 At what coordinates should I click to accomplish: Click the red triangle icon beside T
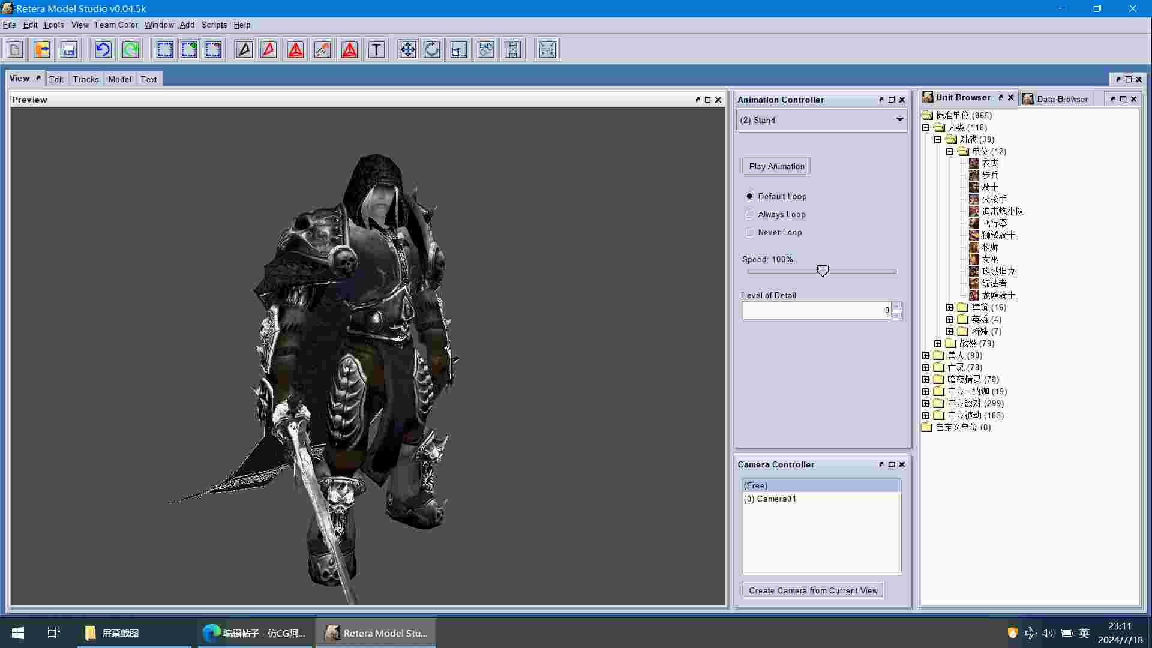(x=350, y=49)
